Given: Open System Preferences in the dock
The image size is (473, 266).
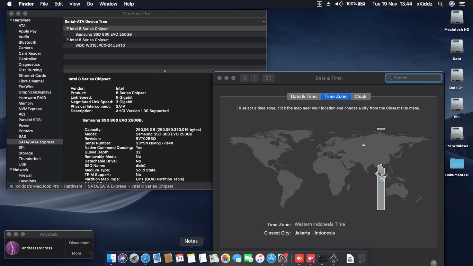Looking at the screenshot, I should (x=283, y=258).
